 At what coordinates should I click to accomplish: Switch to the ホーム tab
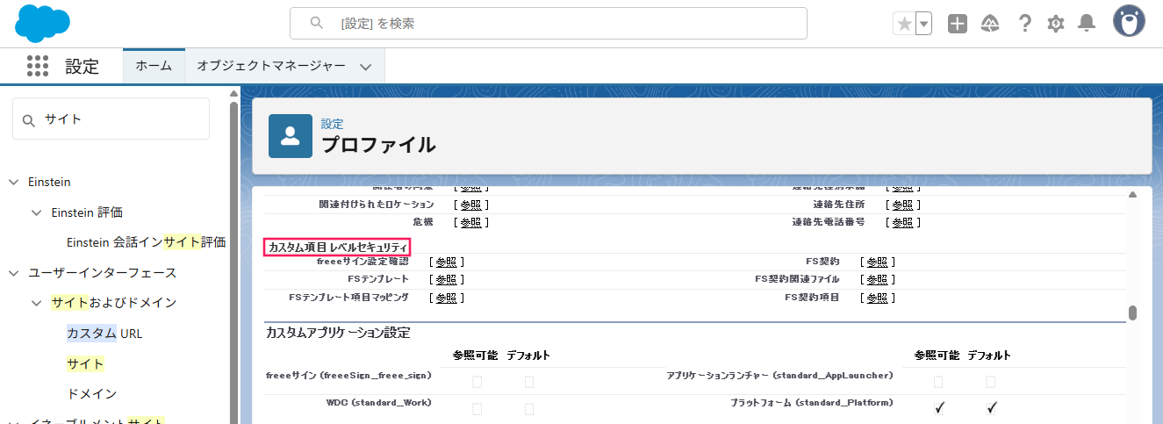click(154, 66)
